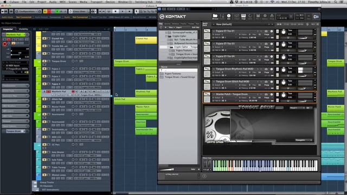Open the Rhythmic Pad track name dropdown in Inspector
Image resolution: width=347 pixels, height=195 pixels.
[x=16, y=35]
